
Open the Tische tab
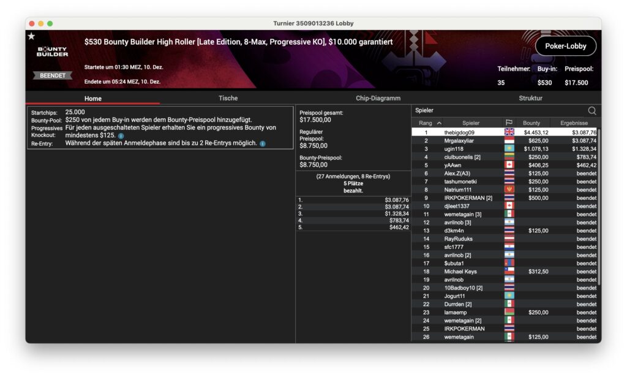click(x=228, y=98)
